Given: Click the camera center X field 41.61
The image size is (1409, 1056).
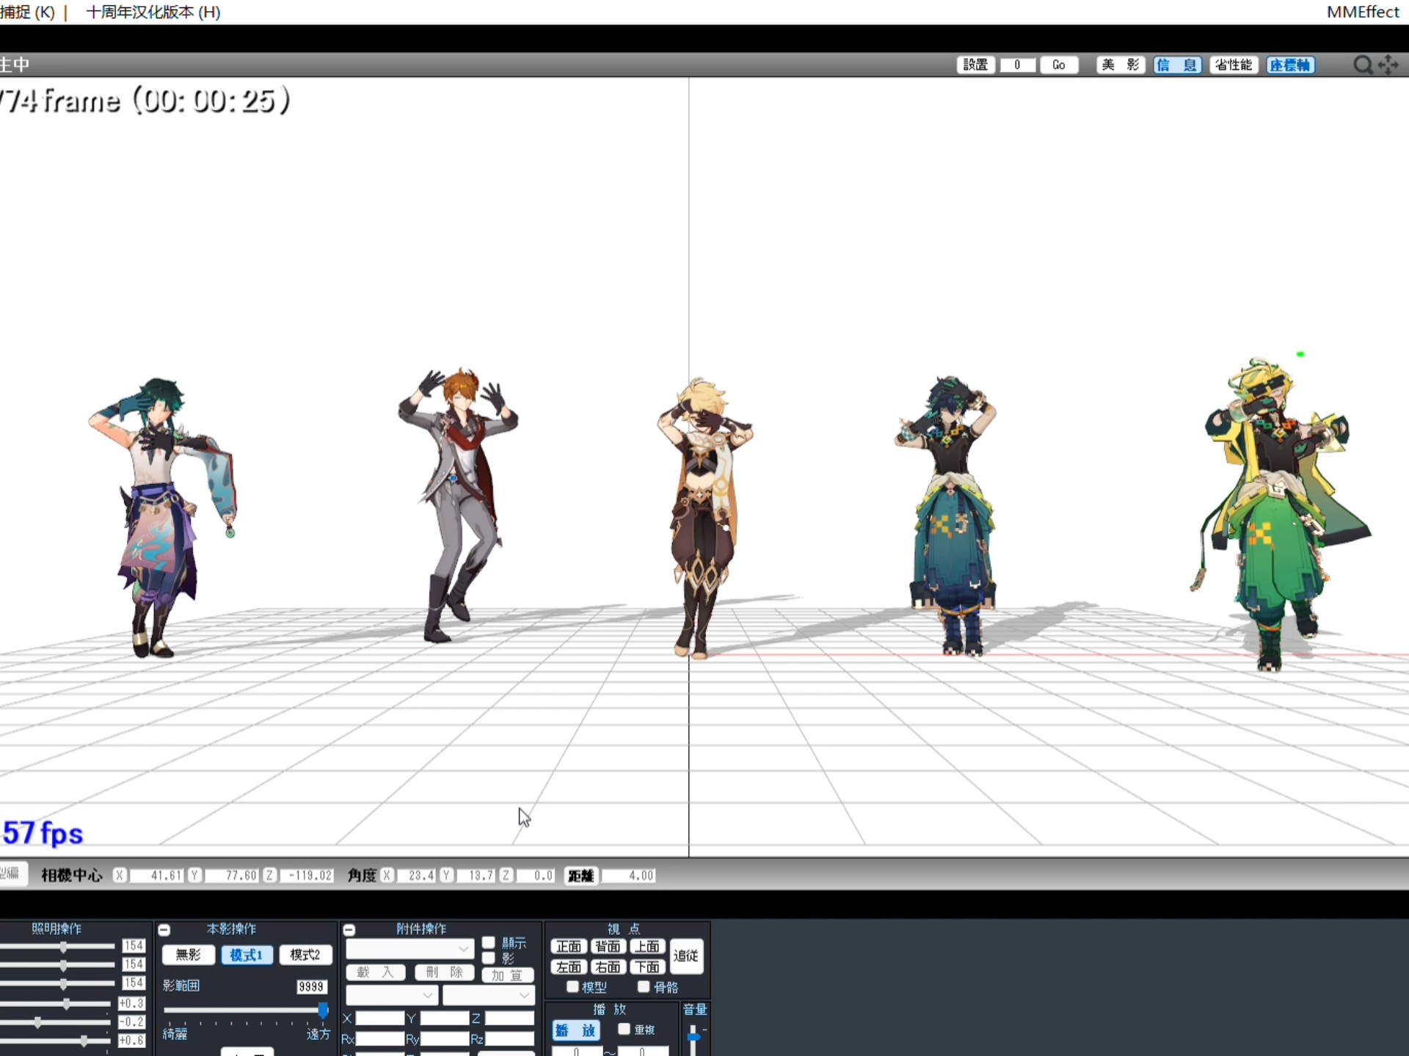Looking at the screenshot, I should (157, 876).
